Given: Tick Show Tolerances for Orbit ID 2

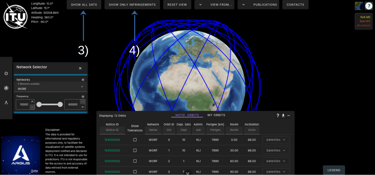Looking at the screenshot, I should tap(135, 161).
